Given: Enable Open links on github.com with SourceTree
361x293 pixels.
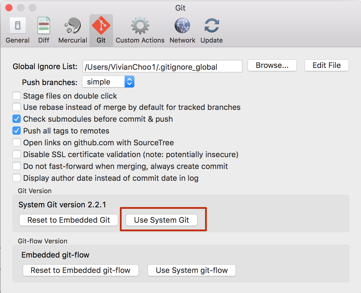Looking at the screenshot, I should point(17,142).
